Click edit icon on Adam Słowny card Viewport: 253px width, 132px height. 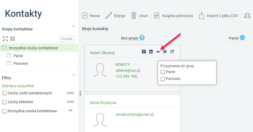point(172,51)
